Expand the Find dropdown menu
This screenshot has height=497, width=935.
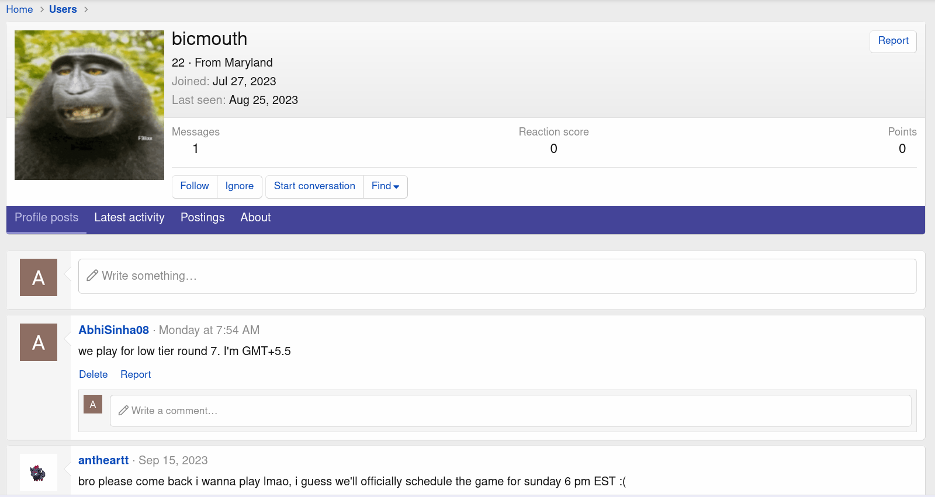(x=385, y=186)
